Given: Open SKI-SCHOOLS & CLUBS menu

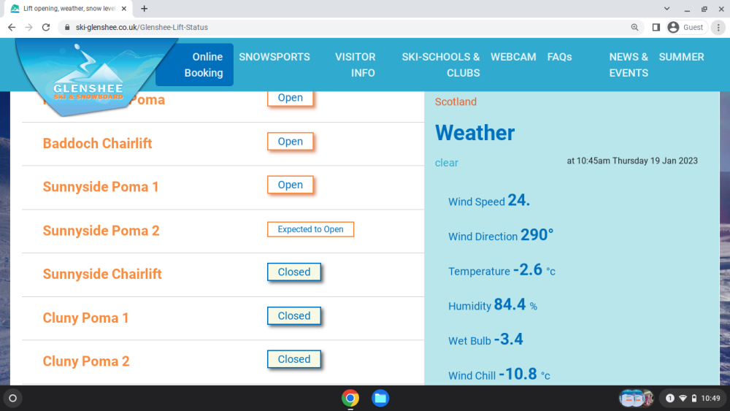Looking at the screenshot, I should pyautogui.click(x=440, y=65).
